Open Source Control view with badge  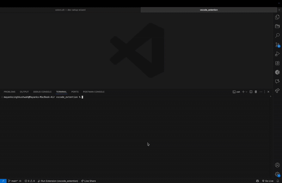pyautogui.click(x=277, y=45)
